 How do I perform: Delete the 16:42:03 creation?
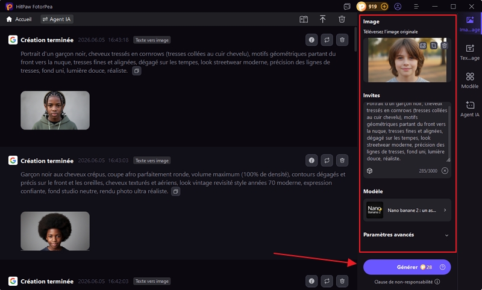[x=342, y=281]
